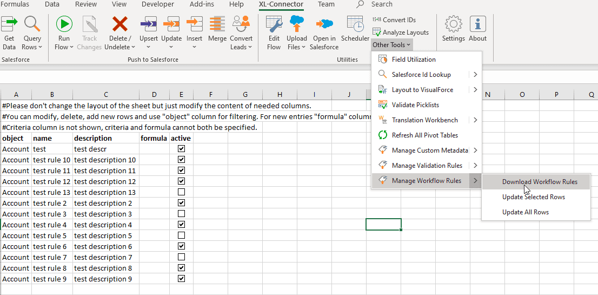
Task: Select column C header
Action: [x=106, y=95]
